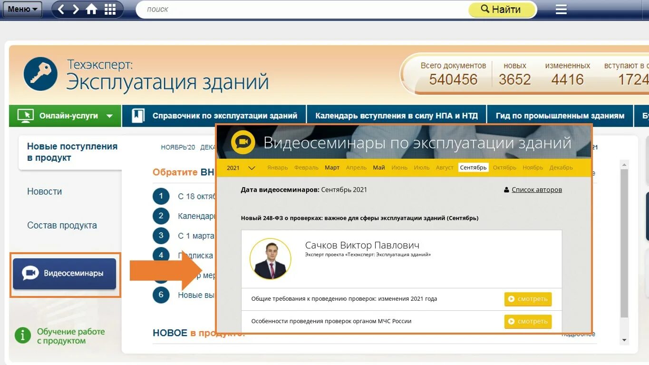Expand the Онлайн-услуги dropdown

[x=65, y=116]
